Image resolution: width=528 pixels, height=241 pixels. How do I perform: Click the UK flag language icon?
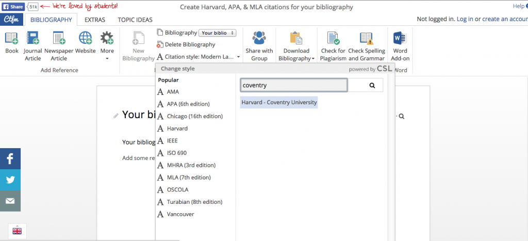(x=17, y=231)
